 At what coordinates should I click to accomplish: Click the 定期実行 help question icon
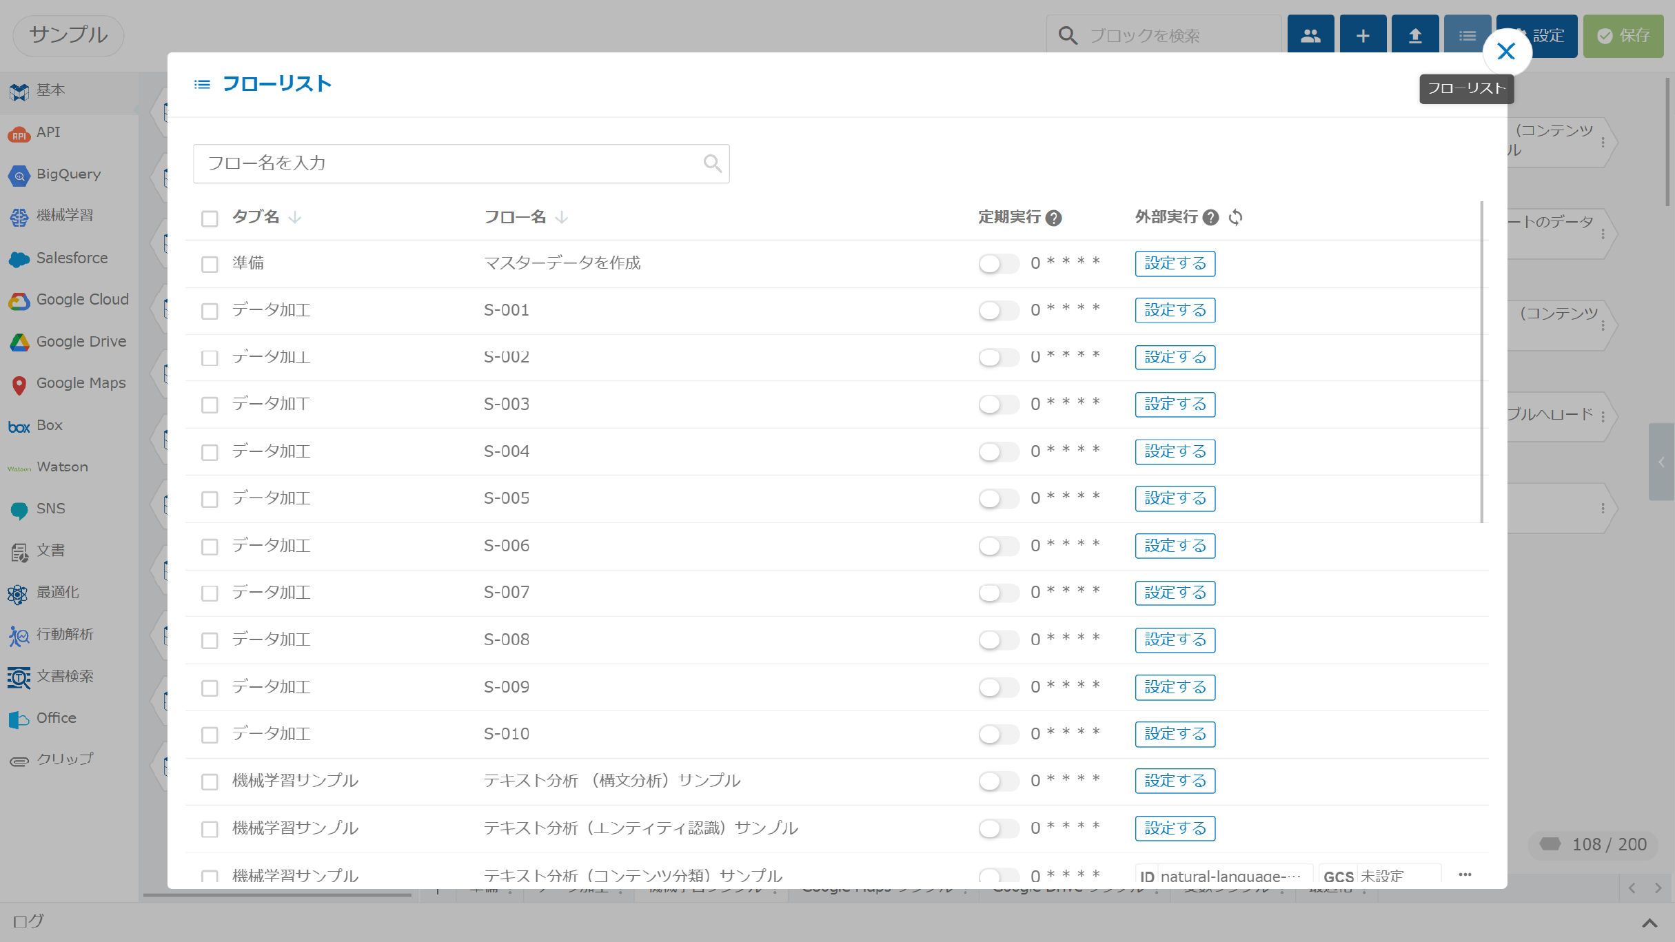click(x=1053, y=218)
